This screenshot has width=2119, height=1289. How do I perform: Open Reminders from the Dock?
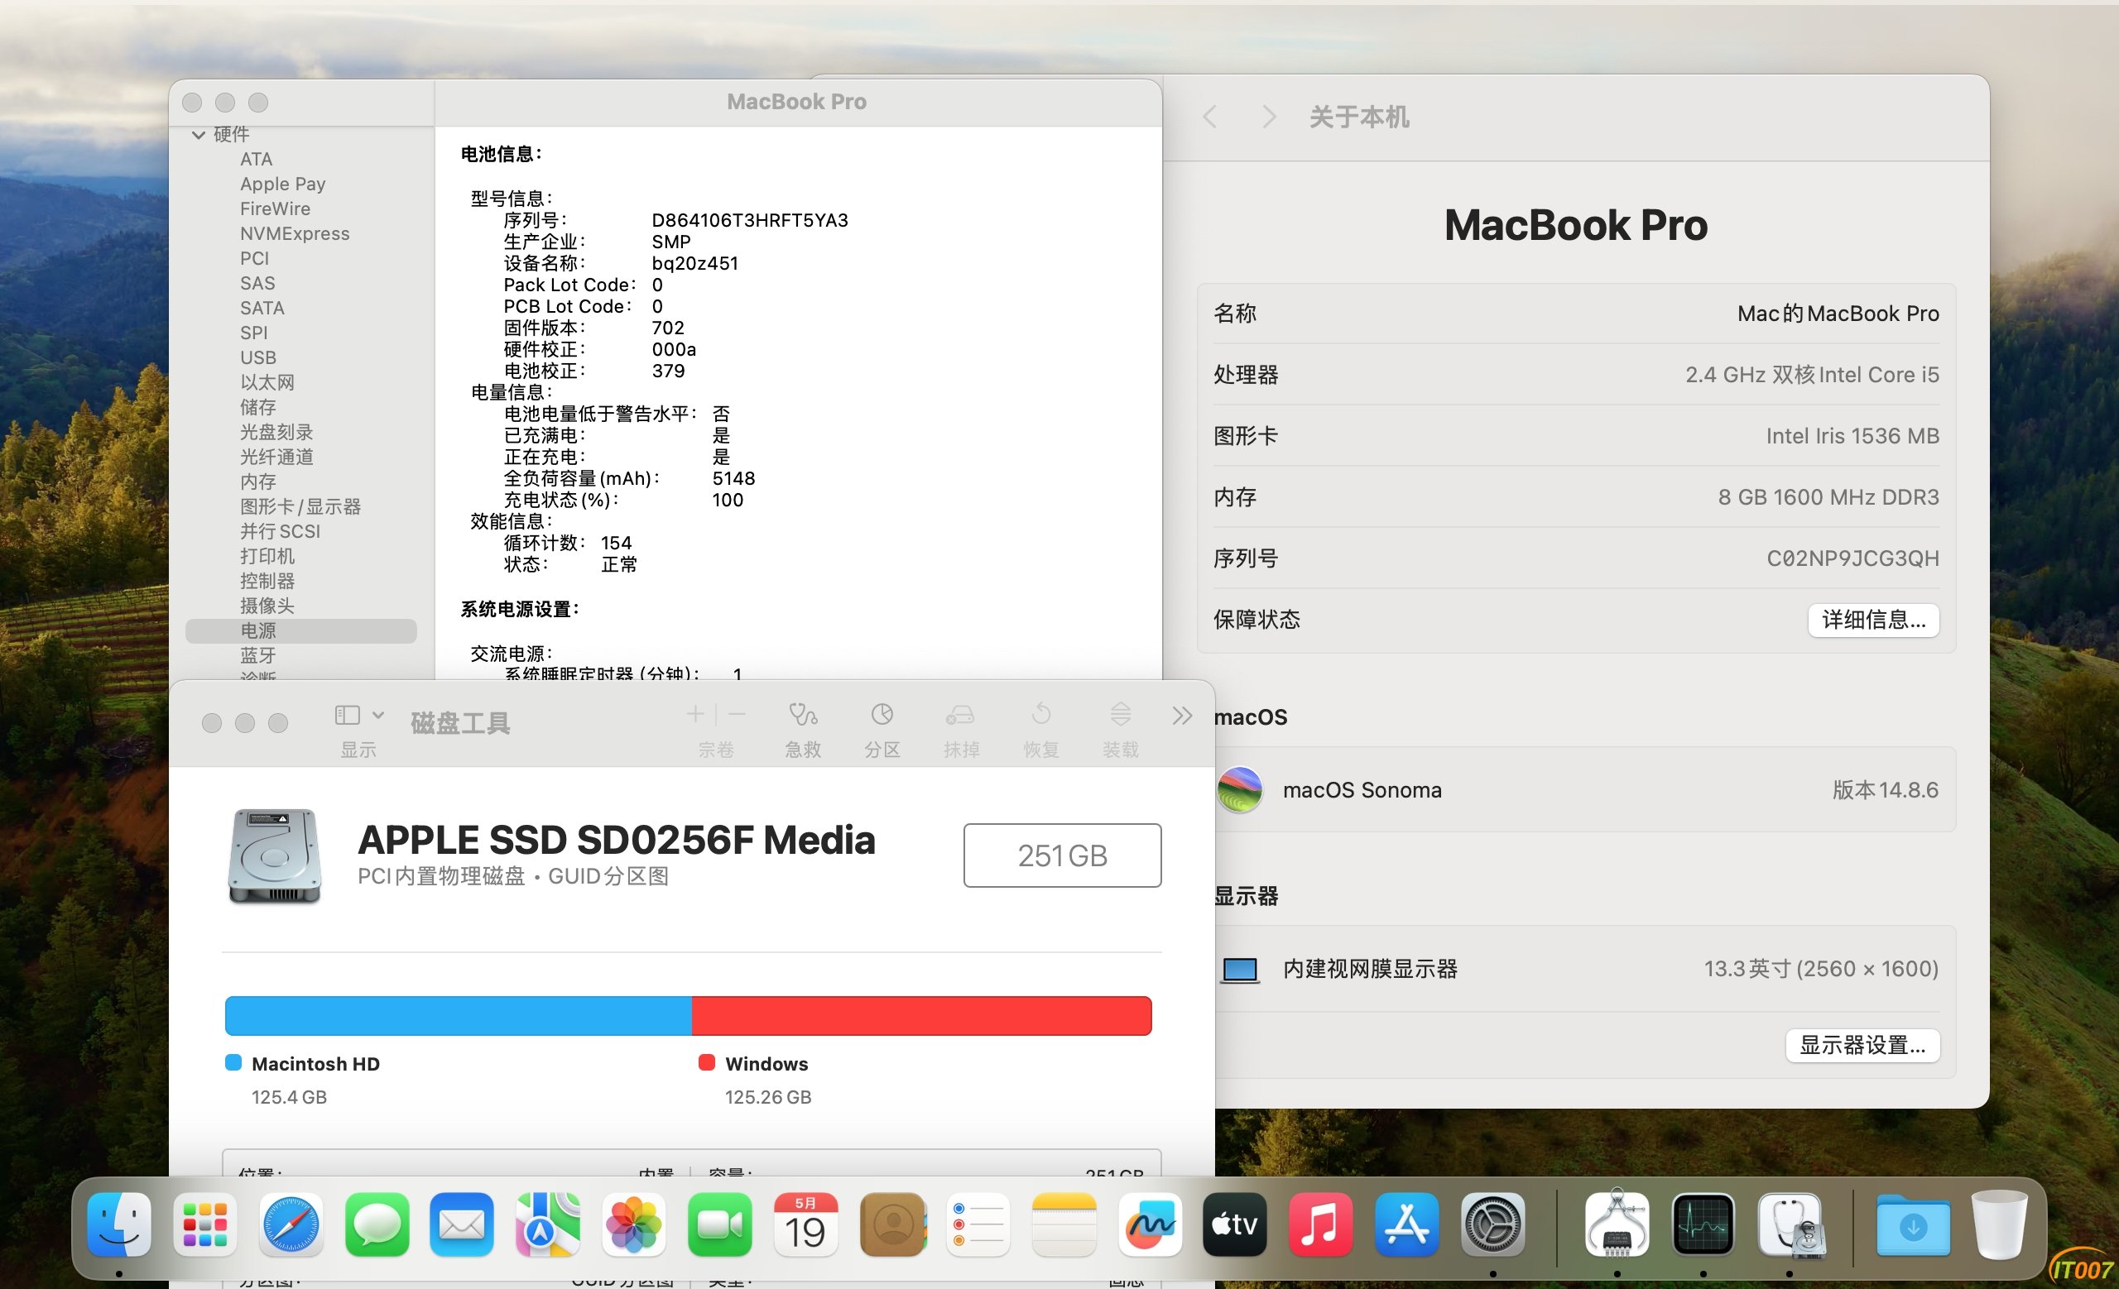tap(978, 1224)
